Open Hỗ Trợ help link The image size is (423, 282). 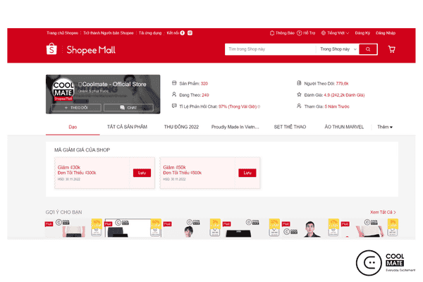(x=307, y=32)
